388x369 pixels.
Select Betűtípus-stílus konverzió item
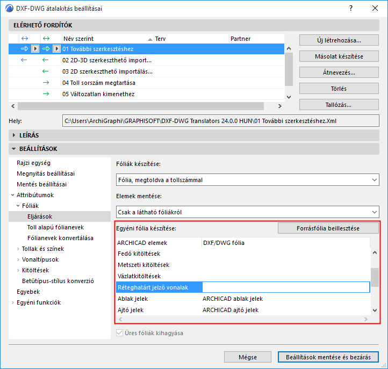pyautogui.click(x=58, y=281)
